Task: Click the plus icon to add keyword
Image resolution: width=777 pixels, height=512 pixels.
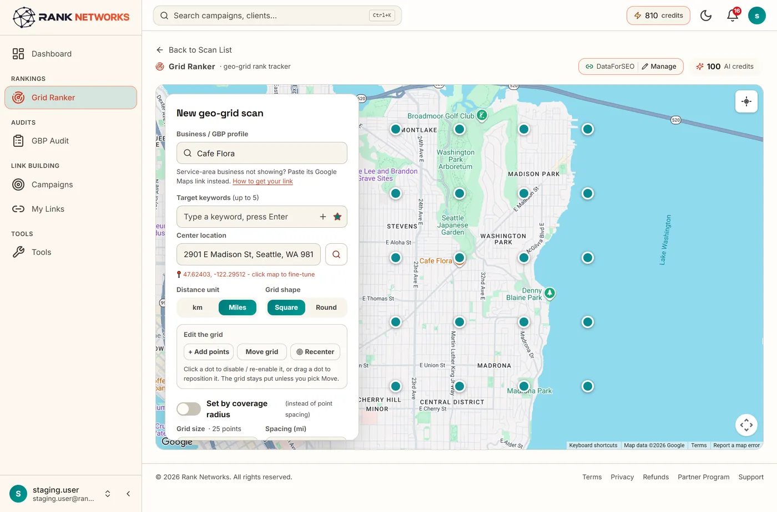Action: click(x=323, y=217)
